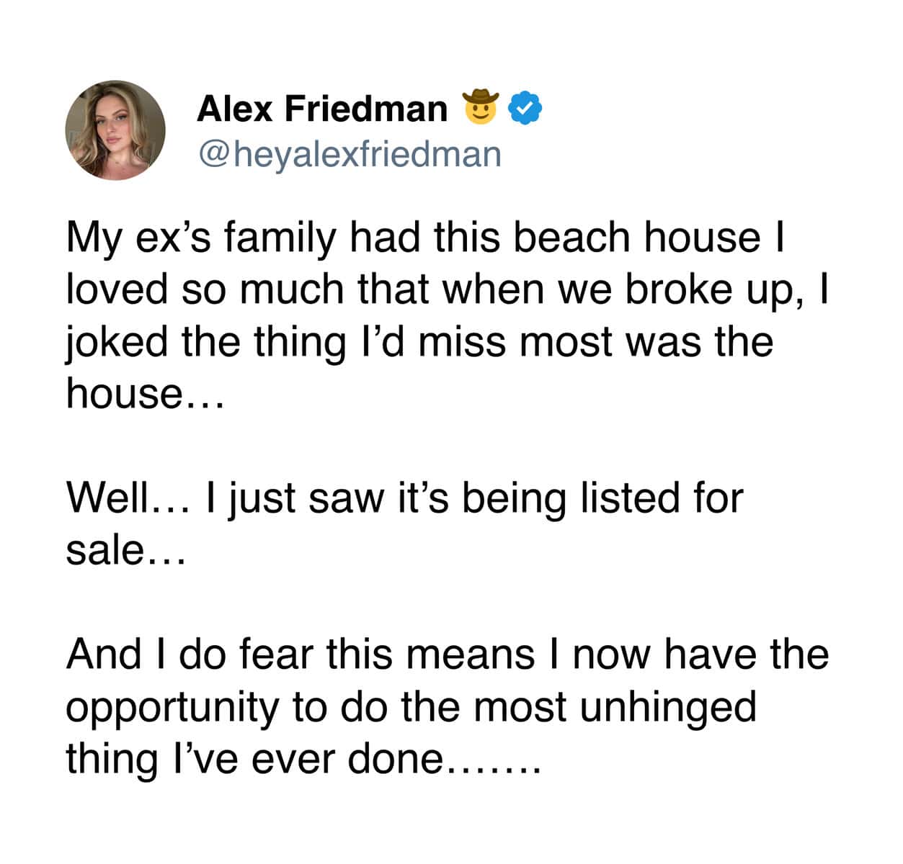
Task: Click the standalone "house…" line
Action: [x=145, y=394]
